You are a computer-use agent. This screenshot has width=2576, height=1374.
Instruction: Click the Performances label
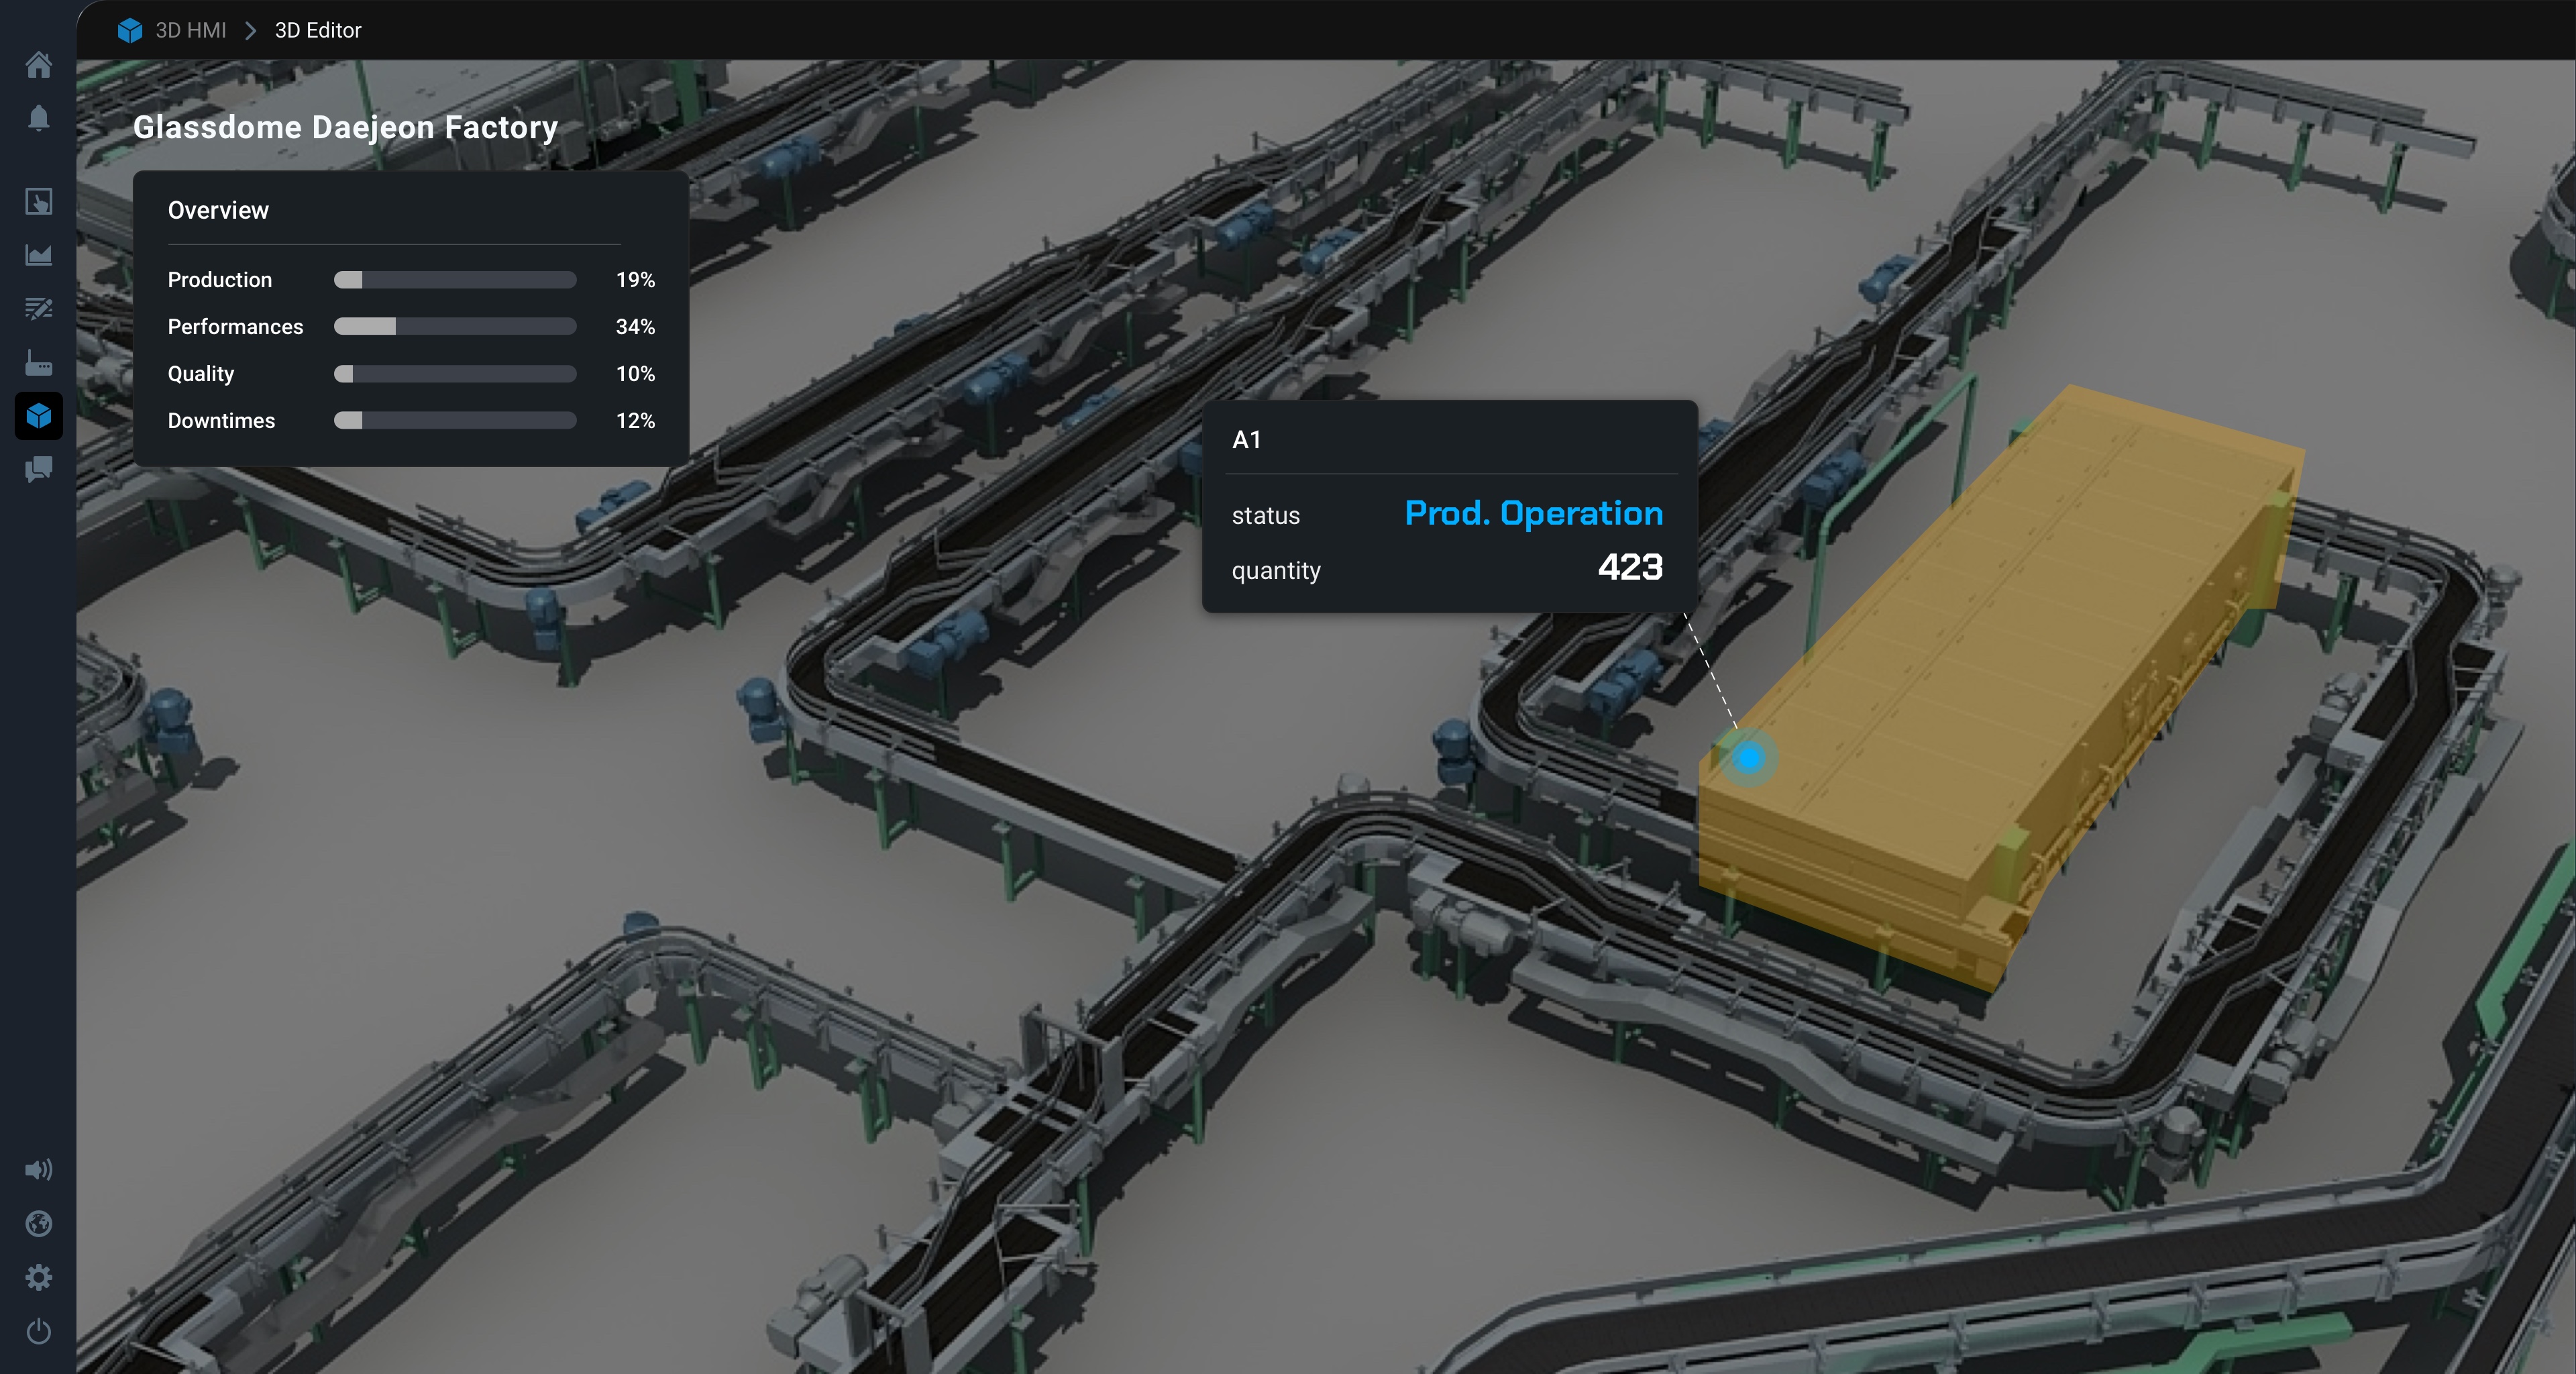tap(235, 327)
